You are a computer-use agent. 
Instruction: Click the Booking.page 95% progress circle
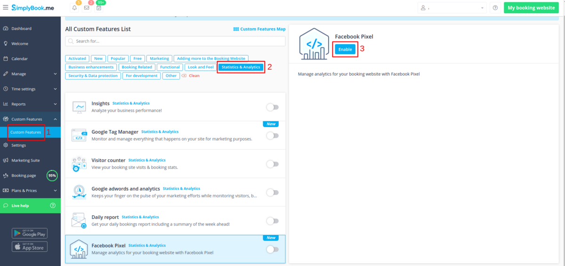[52, 176]
